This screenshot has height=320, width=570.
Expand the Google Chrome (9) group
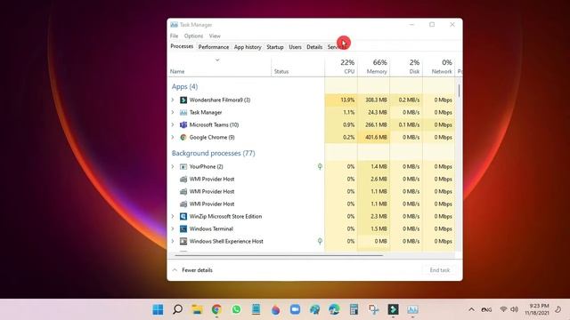point(173,137)
